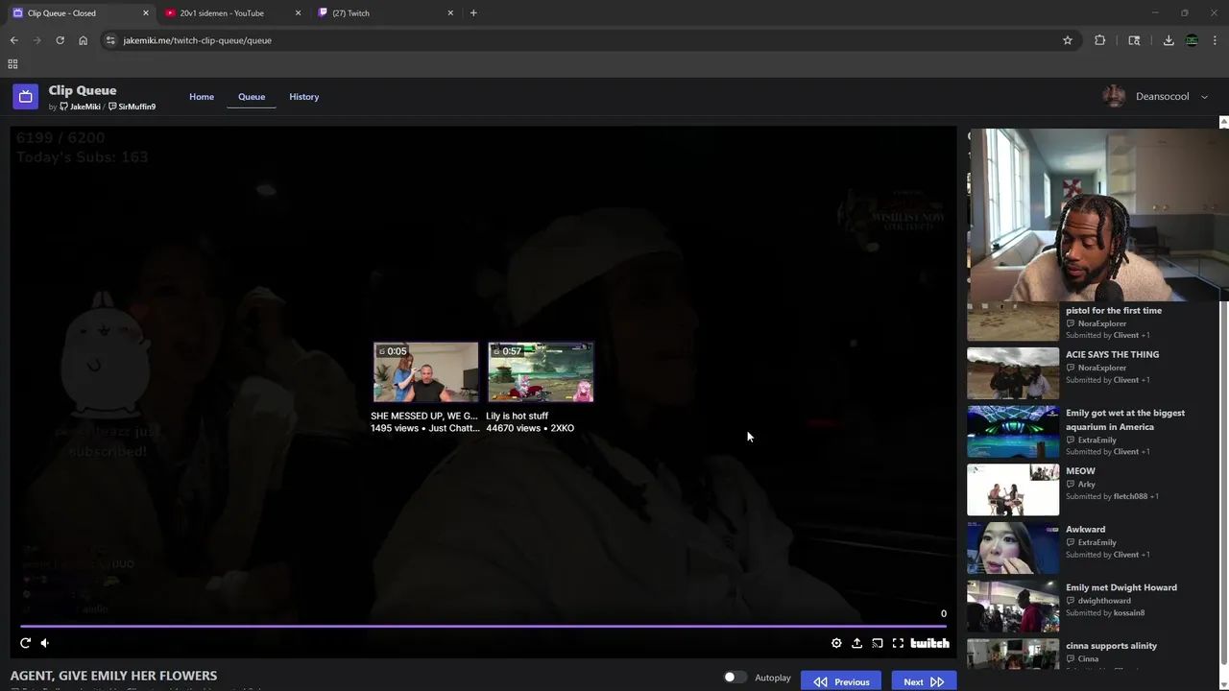This screenshot has height=691, width=1229.
Task: Play the 'SHE MESSED UP' recommended clip thumbnail
Action: tap(425, 372)
